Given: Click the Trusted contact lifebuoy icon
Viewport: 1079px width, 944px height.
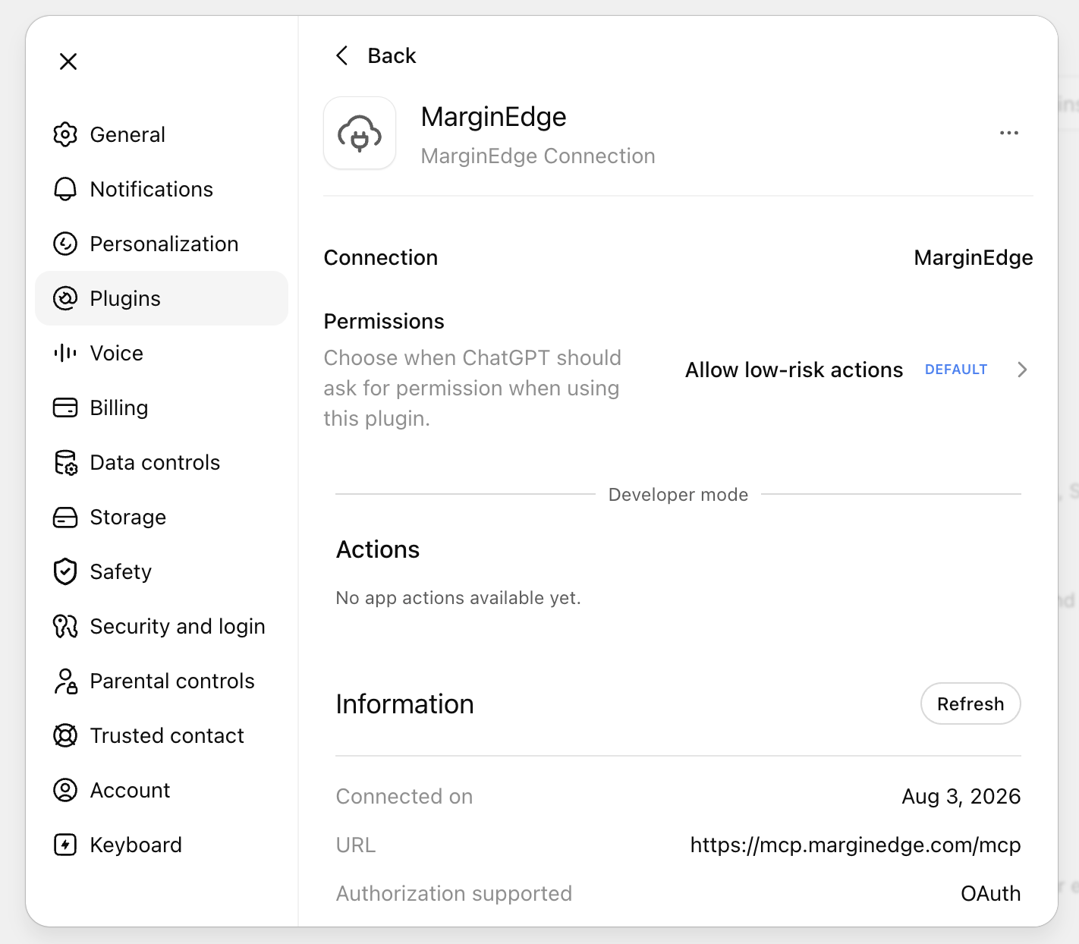Looking at the screenshot, I should click(65, 735).
